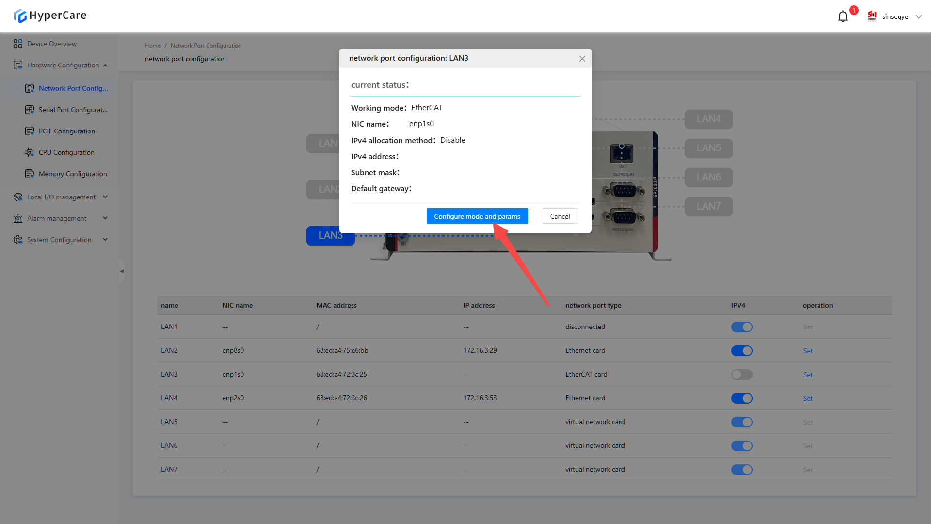Click the Alarm management siren icon

[18, 218]
